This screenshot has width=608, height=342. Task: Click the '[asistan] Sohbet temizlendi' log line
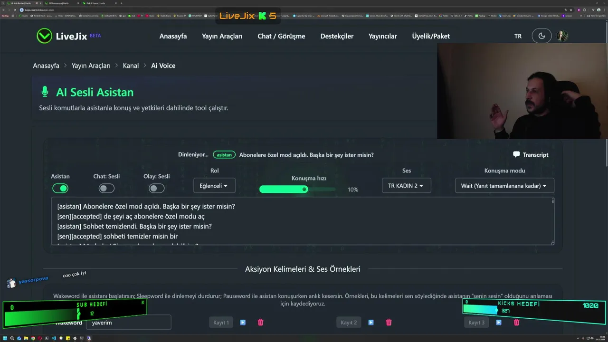pos(134,226)
